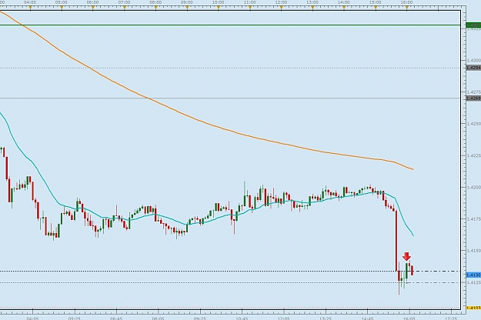Click the 09:25 label on bottom axis

pyautogui.click(x=199, y=318)
